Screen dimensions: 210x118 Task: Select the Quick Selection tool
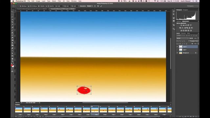pyautogui.click(x=12, y=20)
